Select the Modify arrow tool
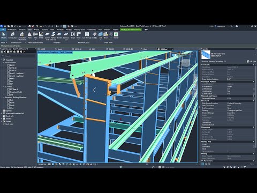Viewport: 257px width, 193px height. [4, 35]
